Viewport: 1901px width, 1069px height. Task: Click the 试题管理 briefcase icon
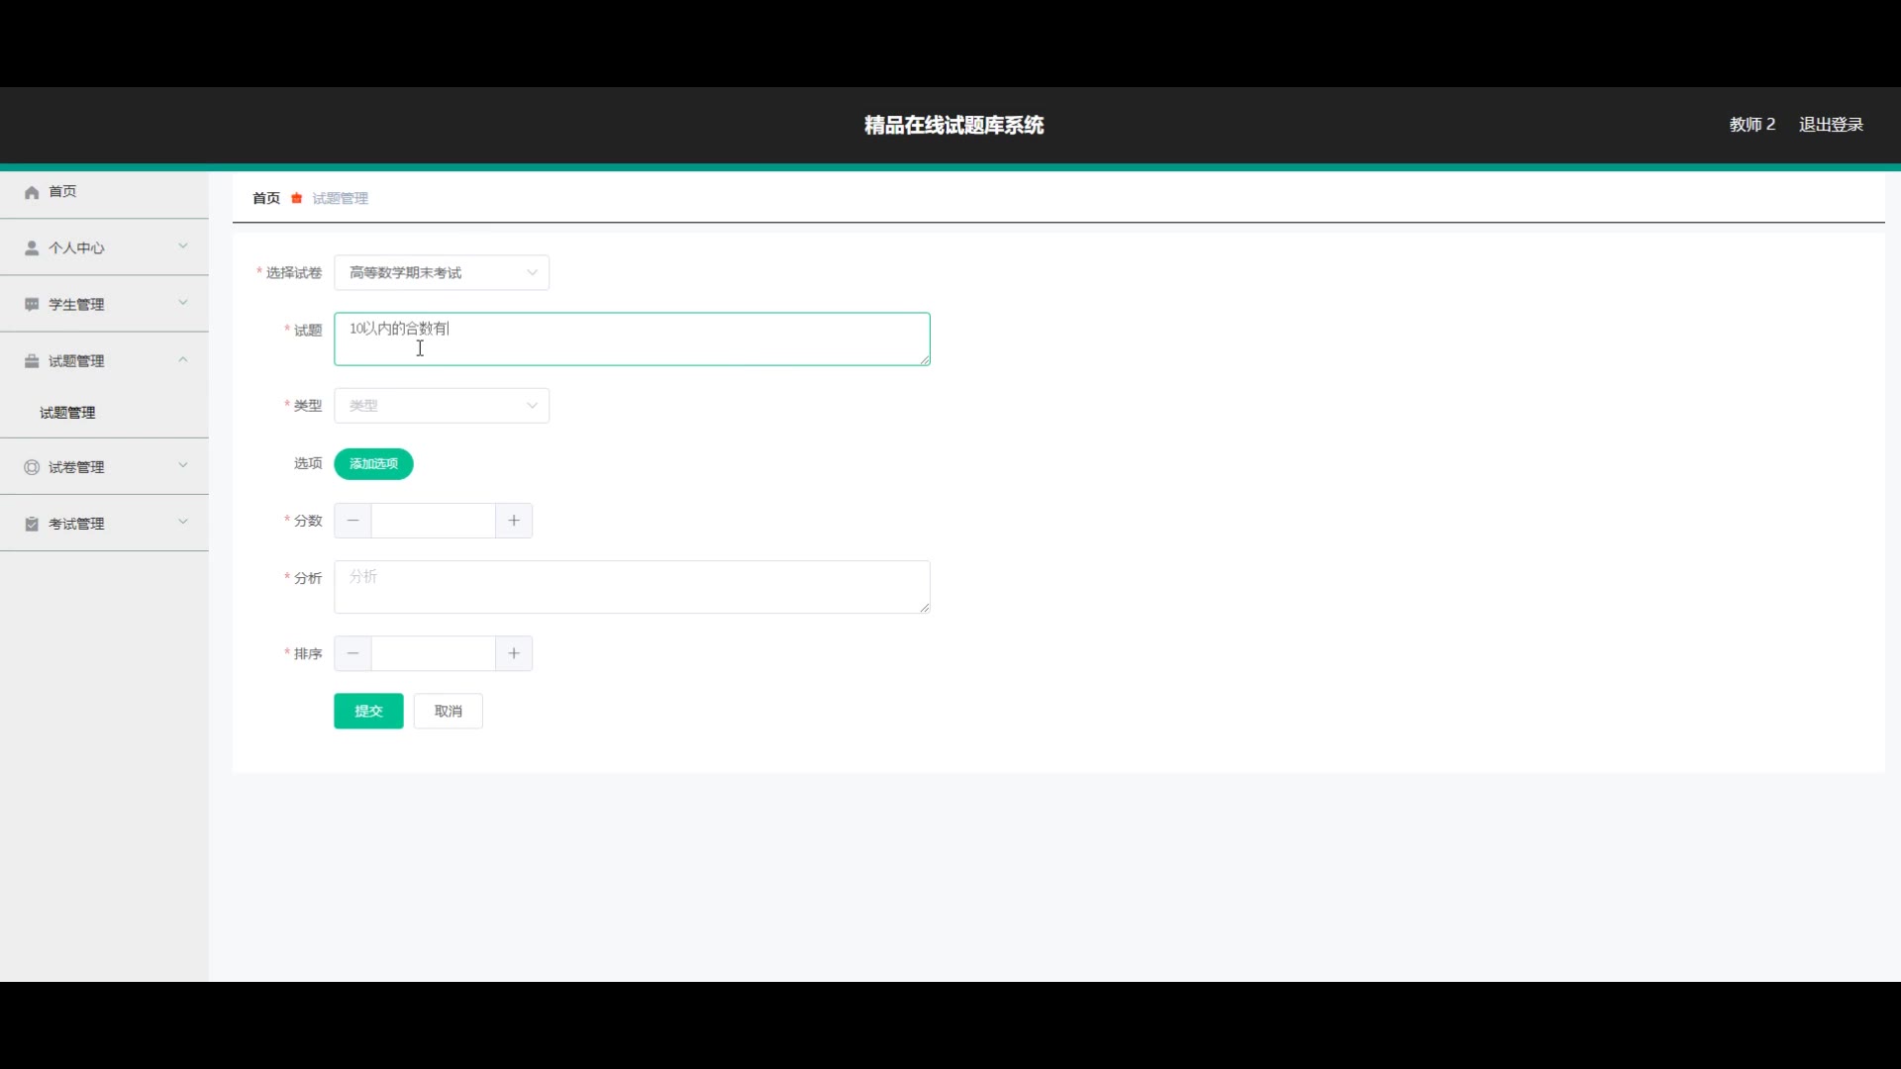click(x=32, y=360)
